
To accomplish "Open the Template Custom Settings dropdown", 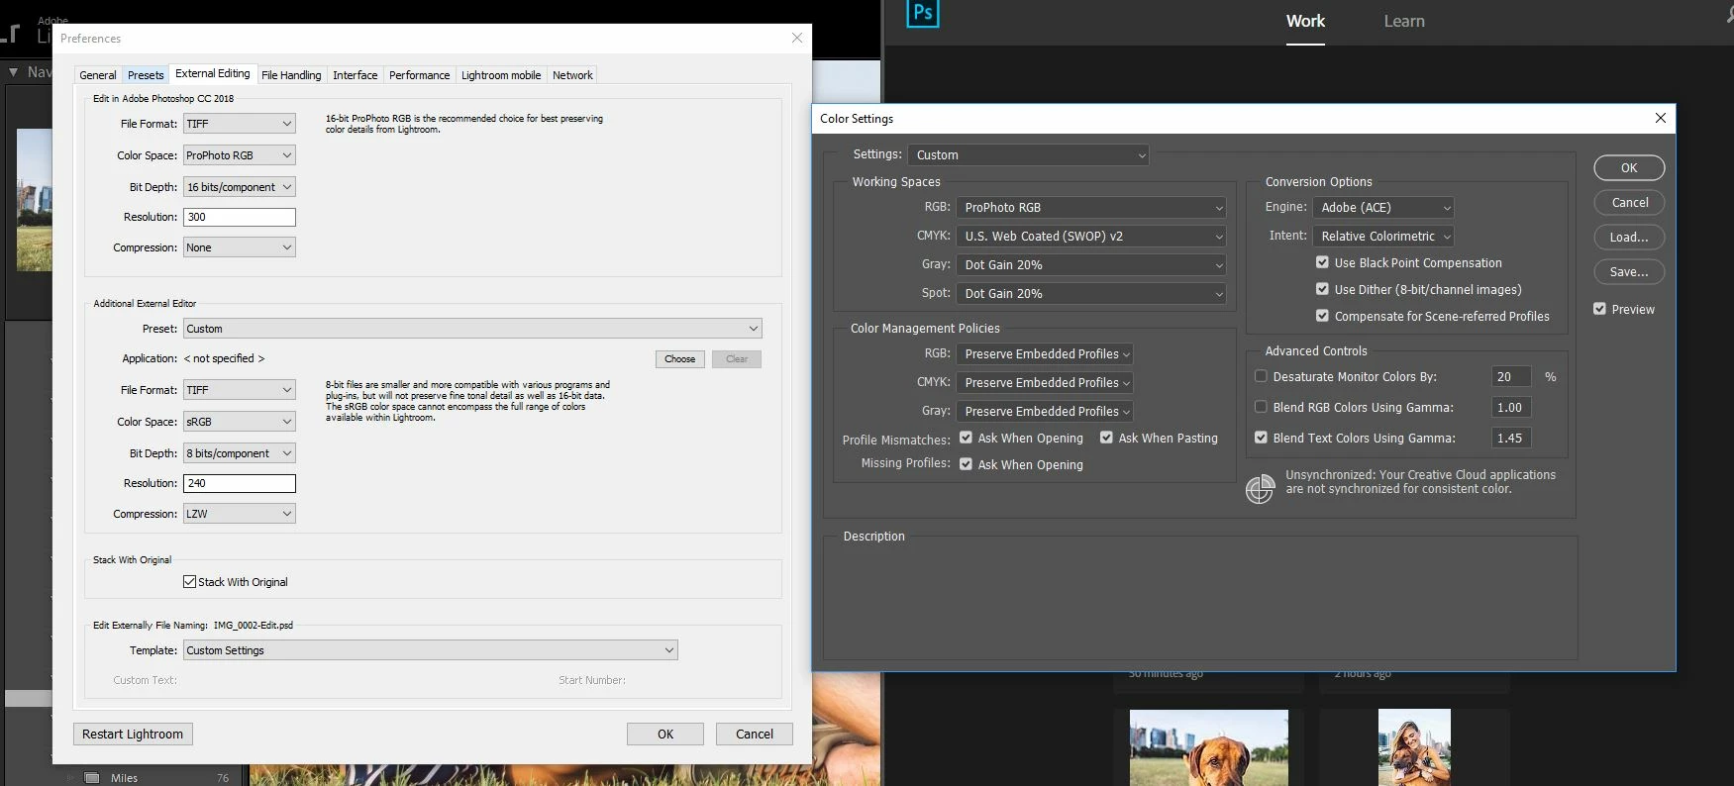I will point(431,650).
